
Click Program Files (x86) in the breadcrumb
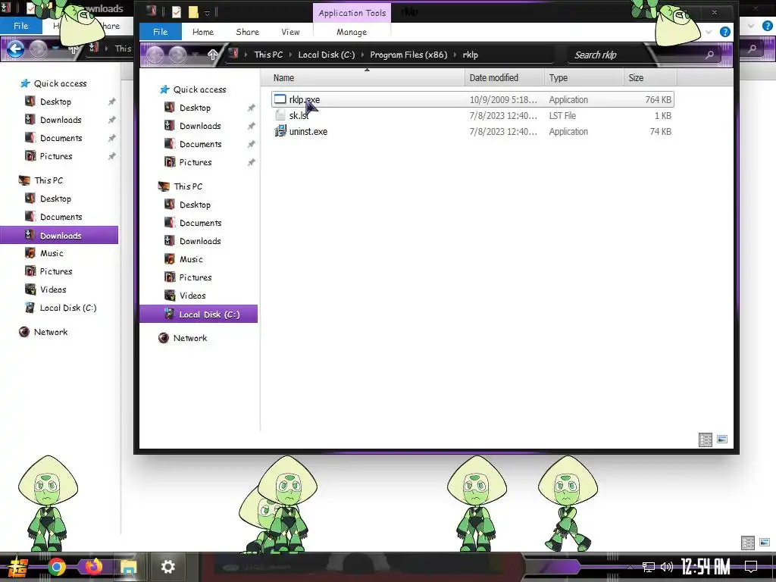click(x=408, y=55)
